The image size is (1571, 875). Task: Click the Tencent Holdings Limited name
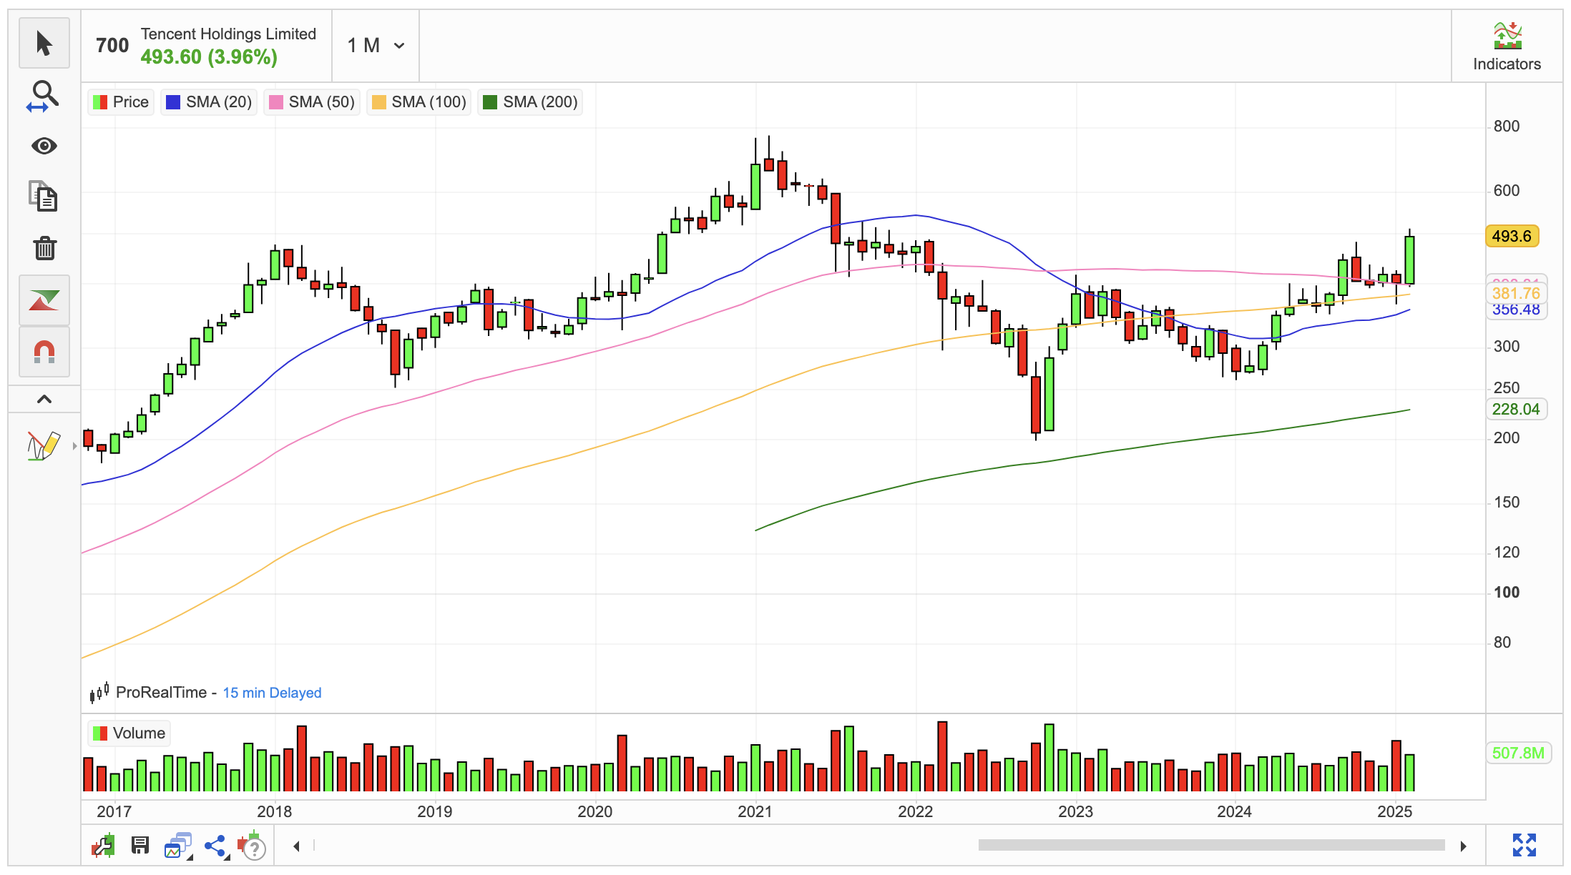pyautogui.click(x=228, y=34)
